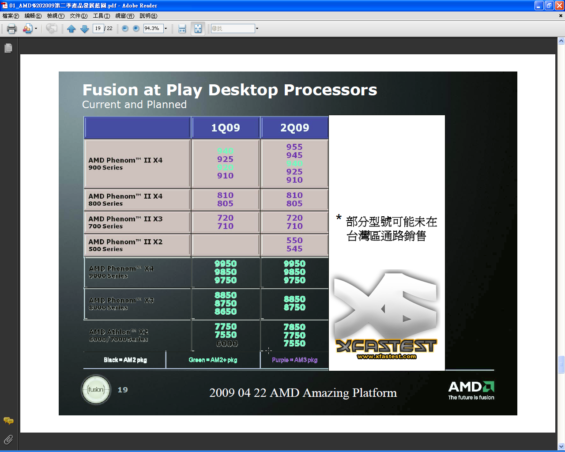
Task: Click the PDF icon in title bar
Action: coord(5,5)
